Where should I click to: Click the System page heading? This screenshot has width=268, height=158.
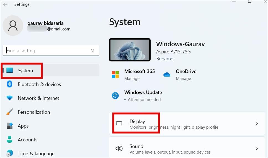[x=125, y=22]
